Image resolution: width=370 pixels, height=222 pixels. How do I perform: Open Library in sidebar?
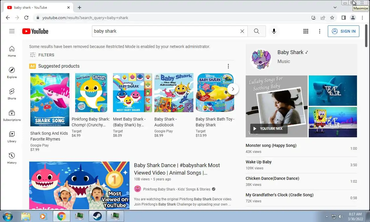(x=12, y=137)
